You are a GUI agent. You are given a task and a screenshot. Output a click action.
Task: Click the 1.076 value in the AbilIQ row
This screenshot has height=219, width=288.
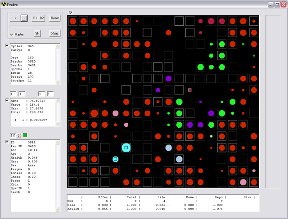[x=218, y=209]
